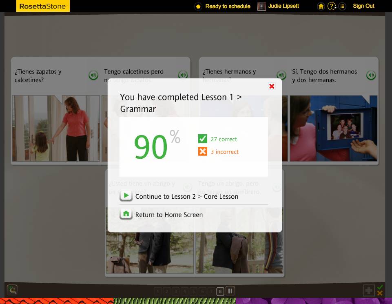This screenshot has height=304, width=392.
Task: Go to screen 7 in progress bar
Action: click(x=211, y=291)
